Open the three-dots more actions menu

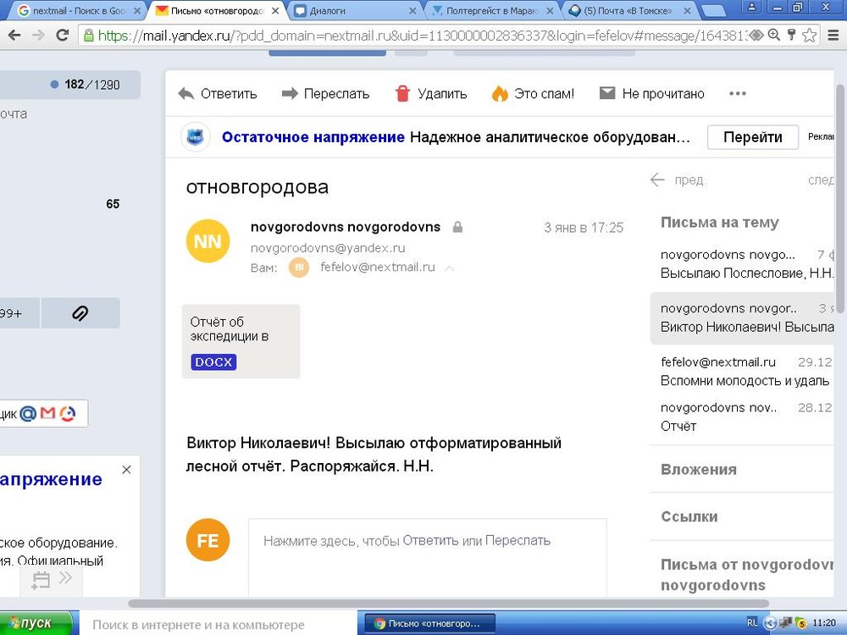click(x=737, y=94)
